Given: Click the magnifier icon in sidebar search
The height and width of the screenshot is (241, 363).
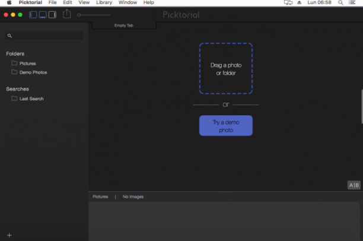Looking at the screenshot, I should tap(9, 36).
